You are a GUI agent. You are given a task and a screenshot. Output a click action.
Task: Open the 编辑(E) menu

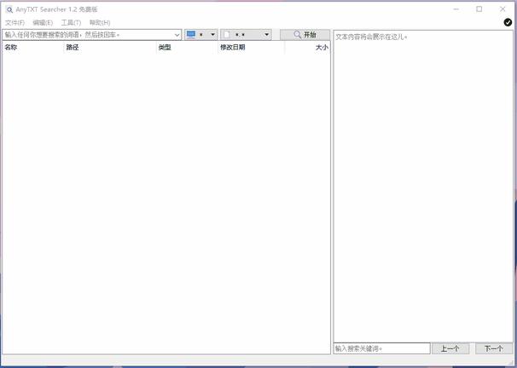point(43,23)
